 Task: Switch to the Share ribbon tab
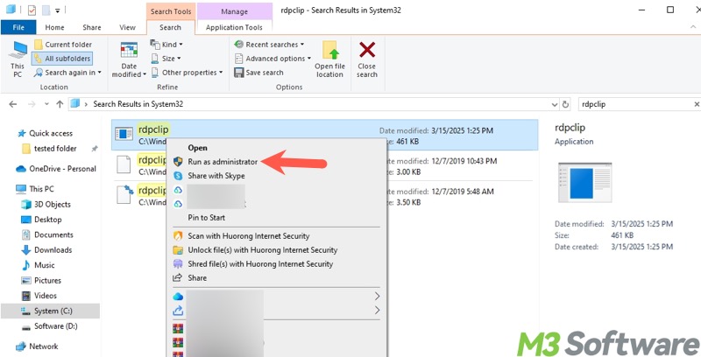point(92,27)
